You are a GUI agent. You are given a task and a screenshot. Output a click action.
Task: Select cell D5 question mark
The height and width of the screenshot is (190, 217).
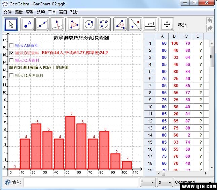coord(198,72)
